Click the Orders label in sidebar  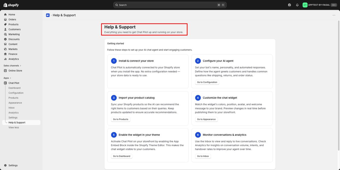point(12,20)
